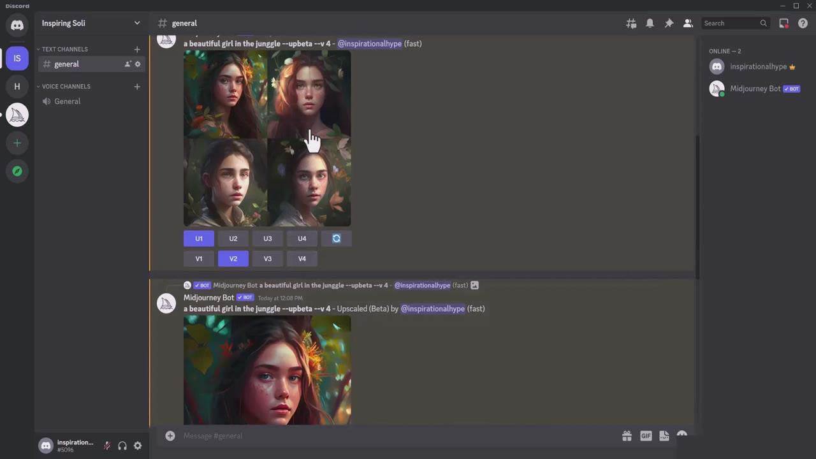The width and height of the screenshot is (816, 459).
Task: Join the General voice channel
Action: pyautogui.click(x=67, y=101)
